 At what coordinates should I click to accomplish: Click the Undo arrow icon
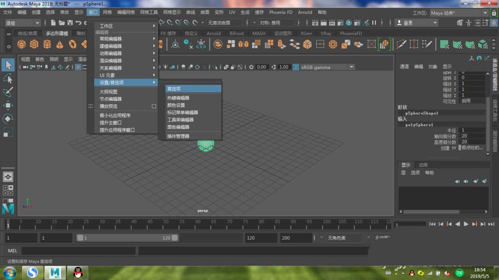click(78, 22)
